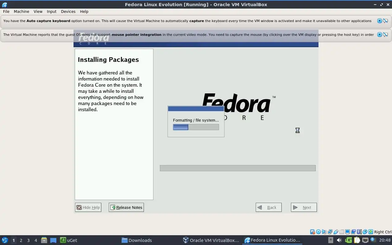Click the display indicator icon
Viewport: 392px width, 245px height.
point(347,232)
